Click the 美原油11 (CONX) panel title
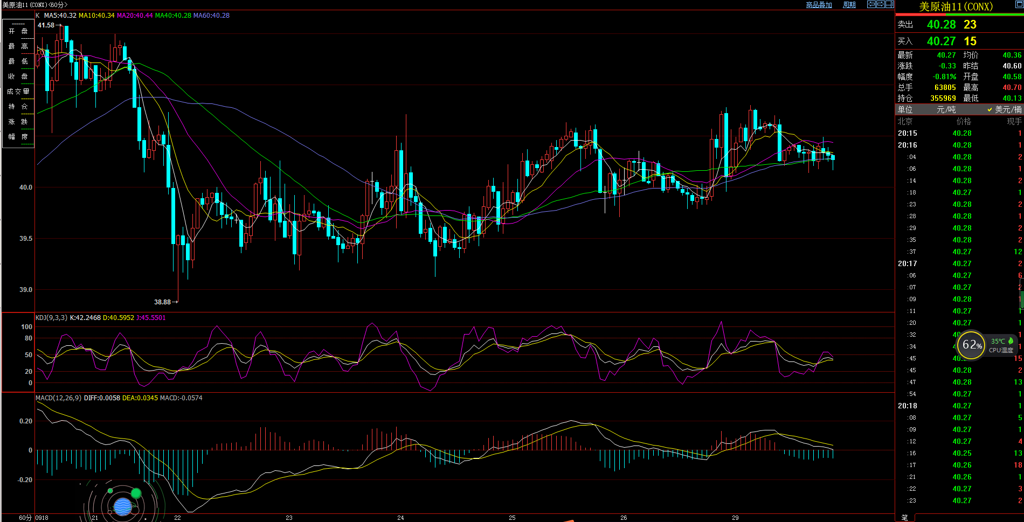 click(x=956, y=6)
